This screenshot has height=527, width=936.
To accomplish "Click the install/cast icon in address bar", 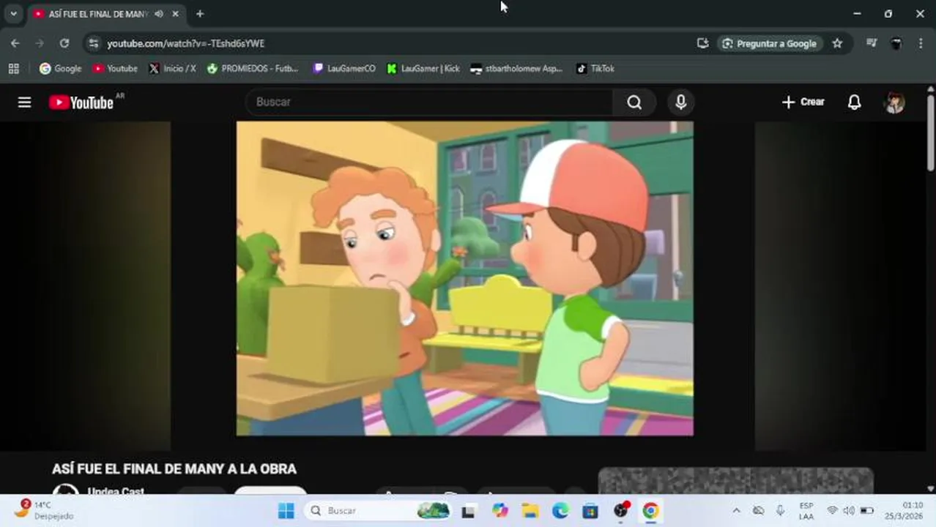I will 702,43.
